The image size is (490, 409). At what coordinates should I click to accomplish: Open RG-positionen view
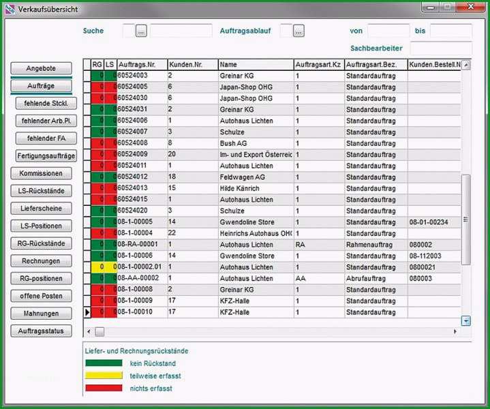42,278
